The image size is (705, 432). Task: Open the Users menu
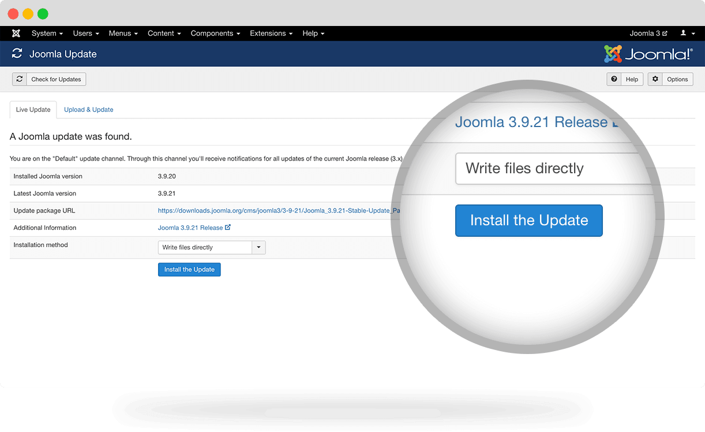point(86,33)
